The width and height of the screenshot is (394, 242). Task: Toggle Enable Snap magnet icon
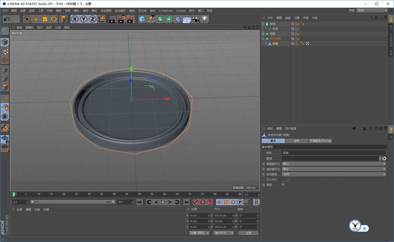coord(5,128)
